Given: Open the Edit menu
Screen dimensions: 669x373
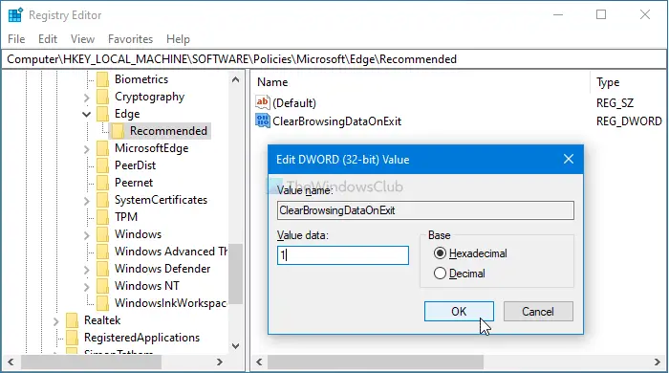Looking at the screenshot, I should [x=48, y=39].
